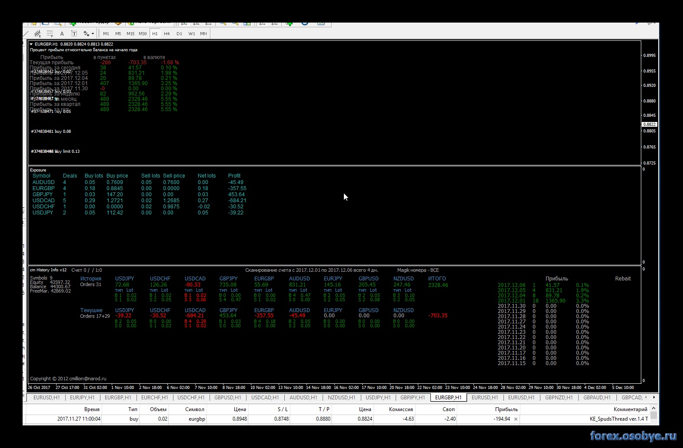683x448 pixels.
Task: Open the EURCHF,H1 chart tab
Action: (x=154, y=397)
